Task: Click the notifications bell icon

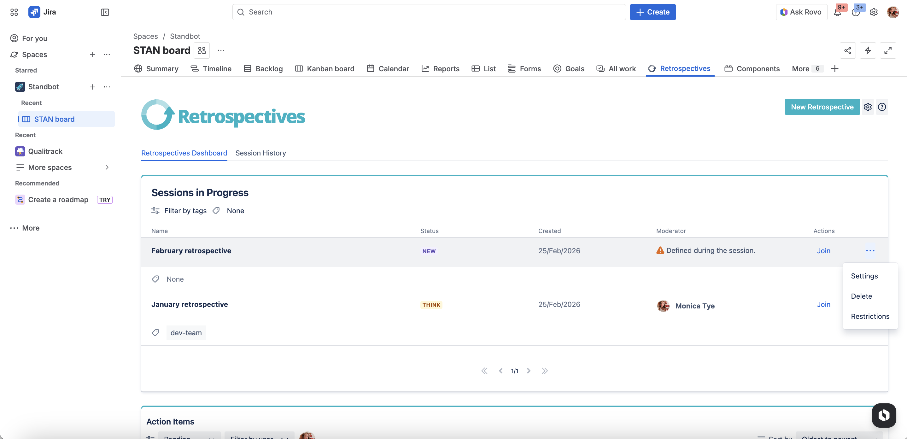Action: click(837, 13)
